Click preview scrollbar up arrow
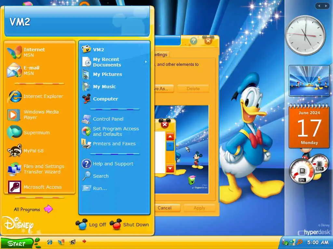333x249 pixels. point(170,137)
